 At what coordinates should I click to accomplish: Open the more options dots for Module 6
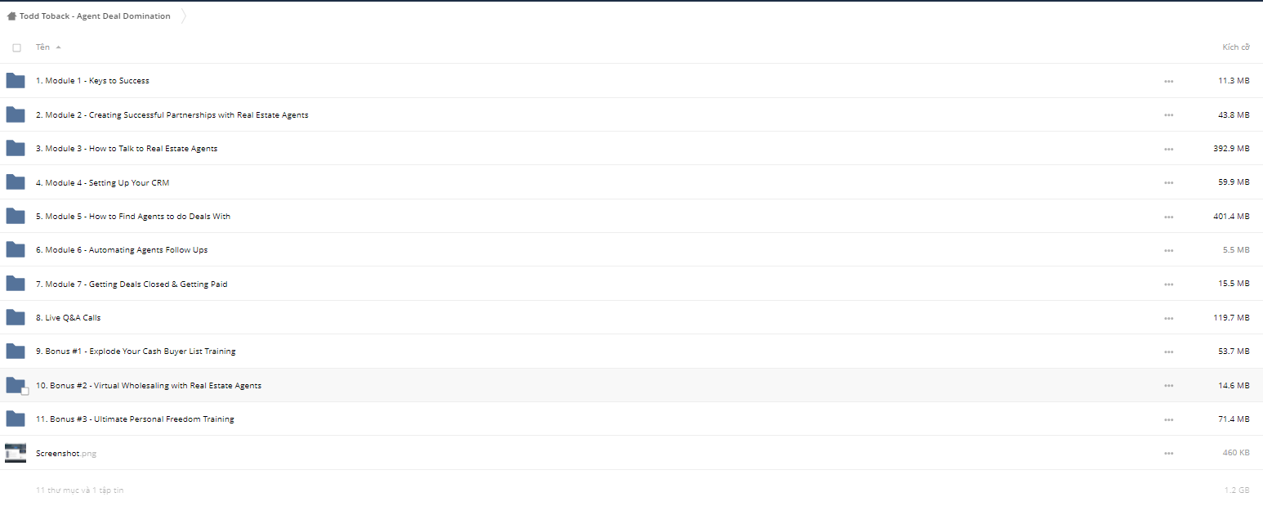[x=1169, y=250]
